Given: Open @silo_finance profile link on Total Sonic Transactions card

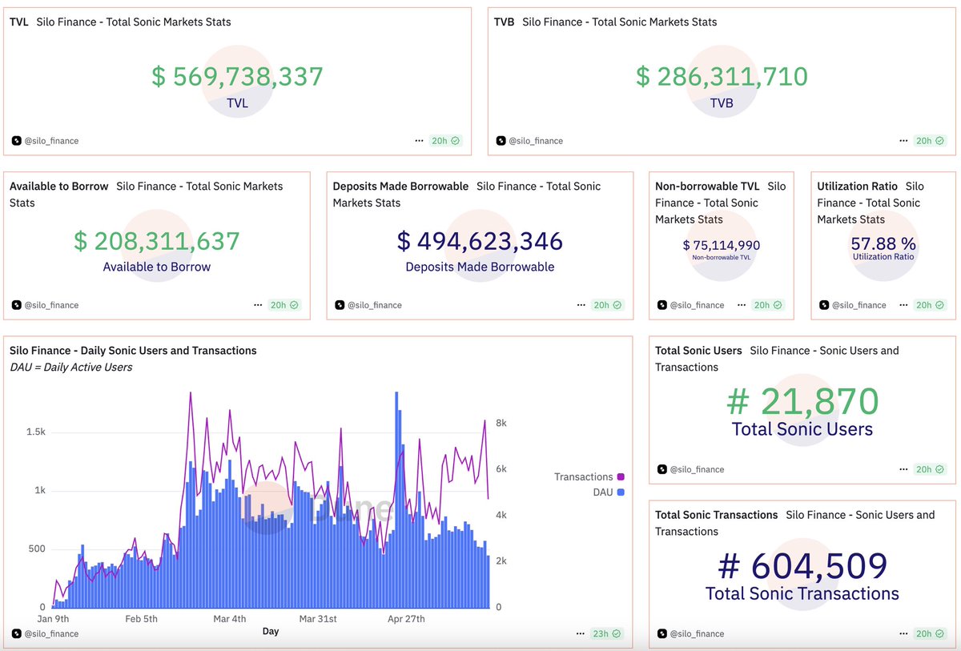Looking at the screenshot, I should 698,633.
